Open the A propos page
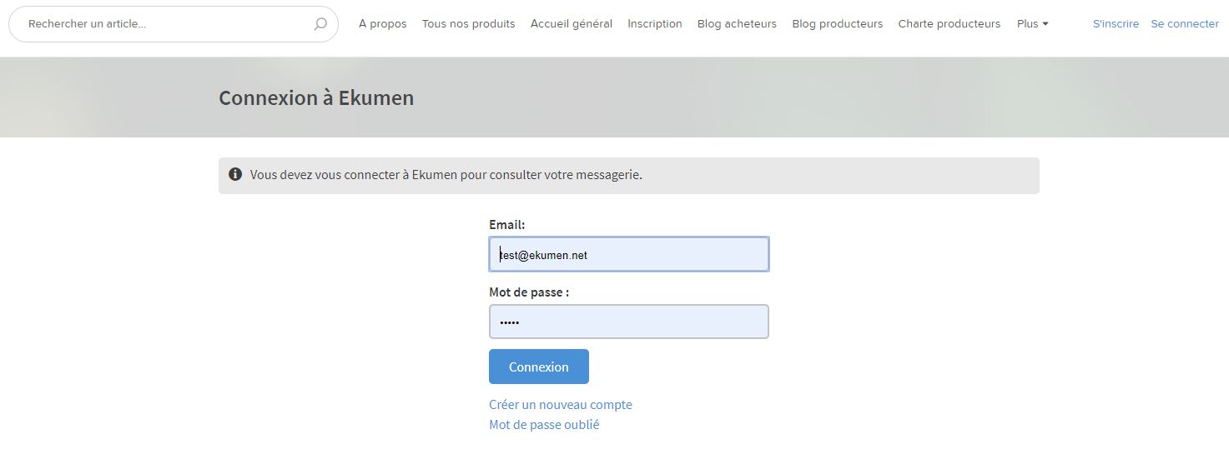The height and width of the screenshot is (464, 1229). pyautogui.click(x=383, y=24)
